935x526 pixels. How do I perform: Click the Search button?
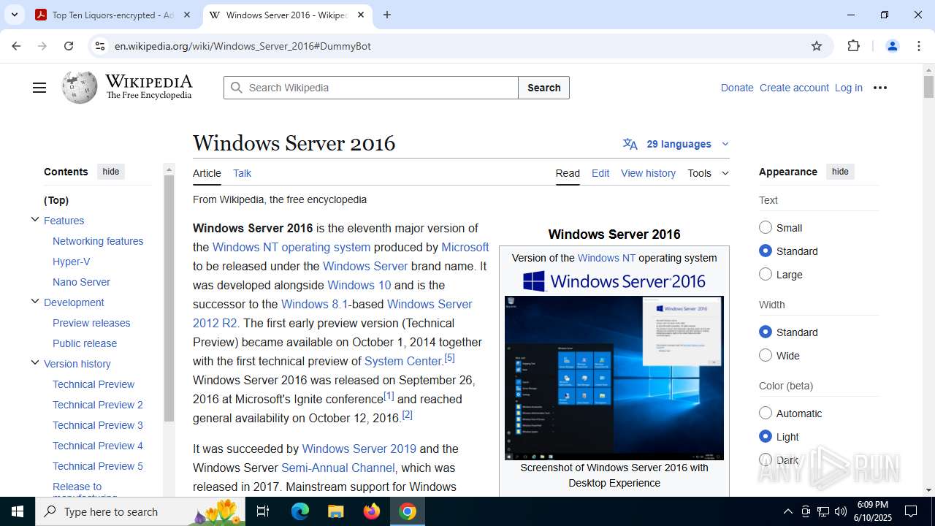click(x=543, y=88)
